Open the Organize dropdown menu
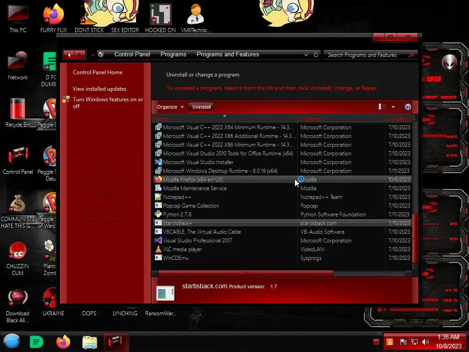This screenshot has width=469, height=352. coord(170,107)
